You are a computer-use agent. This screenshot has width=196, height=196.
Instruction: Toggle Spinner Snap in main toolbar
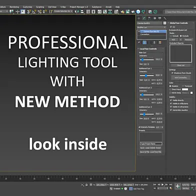pyautogui.click(x=45, y=11)
